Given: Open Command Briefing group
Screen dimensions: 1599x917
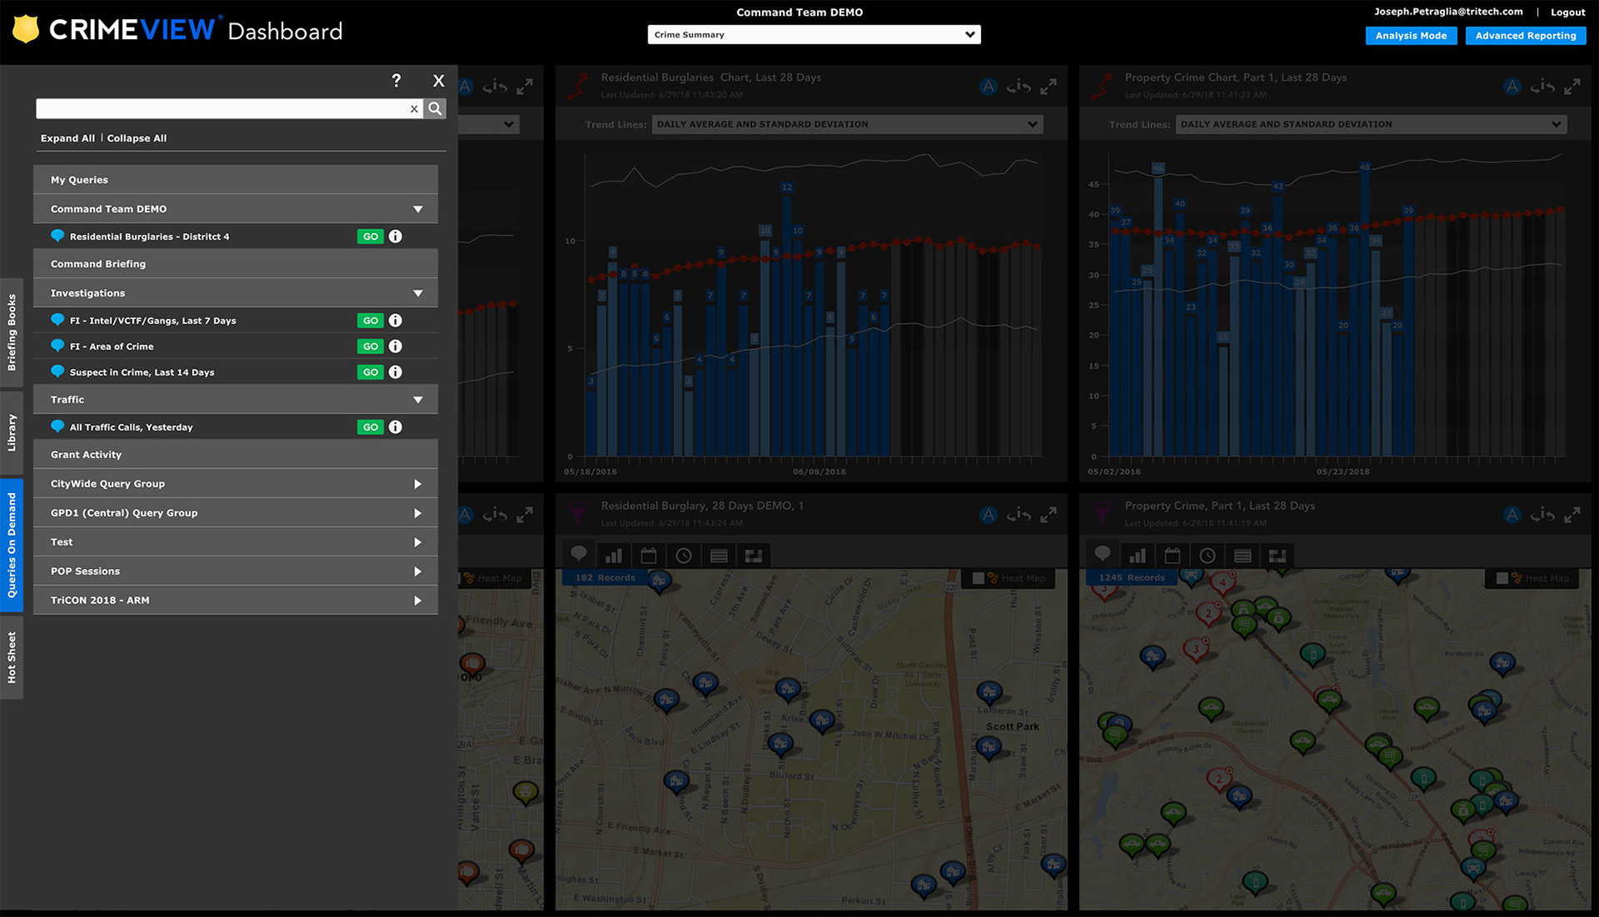Looking at the screenshot, I should (x=236, y=264).
